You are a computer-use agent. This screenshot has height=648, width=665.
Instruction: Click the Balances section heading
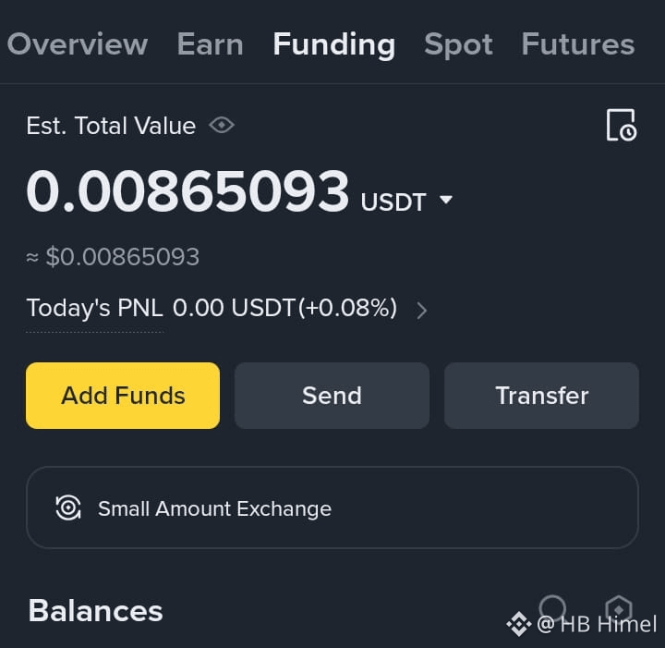tap(95, 611)
